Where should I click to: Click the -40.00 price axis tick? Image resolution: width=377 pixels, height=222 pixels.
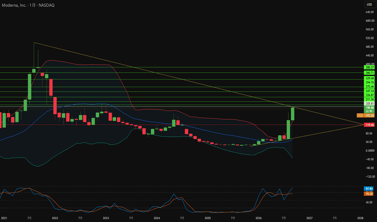(x=370, y=159)
